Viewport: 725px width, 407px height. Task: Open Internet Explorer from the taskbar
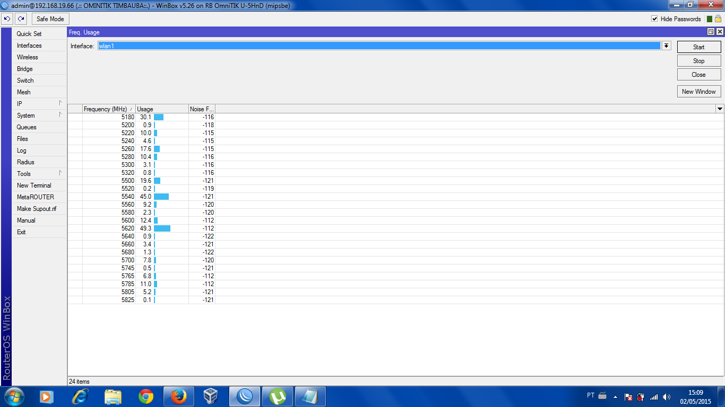coord(80,396)
